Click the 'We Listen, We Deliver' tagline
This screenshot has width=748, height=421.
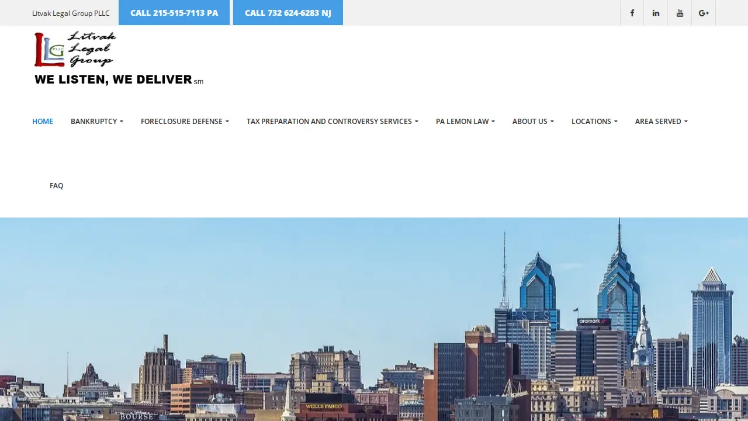coord(119,80)
